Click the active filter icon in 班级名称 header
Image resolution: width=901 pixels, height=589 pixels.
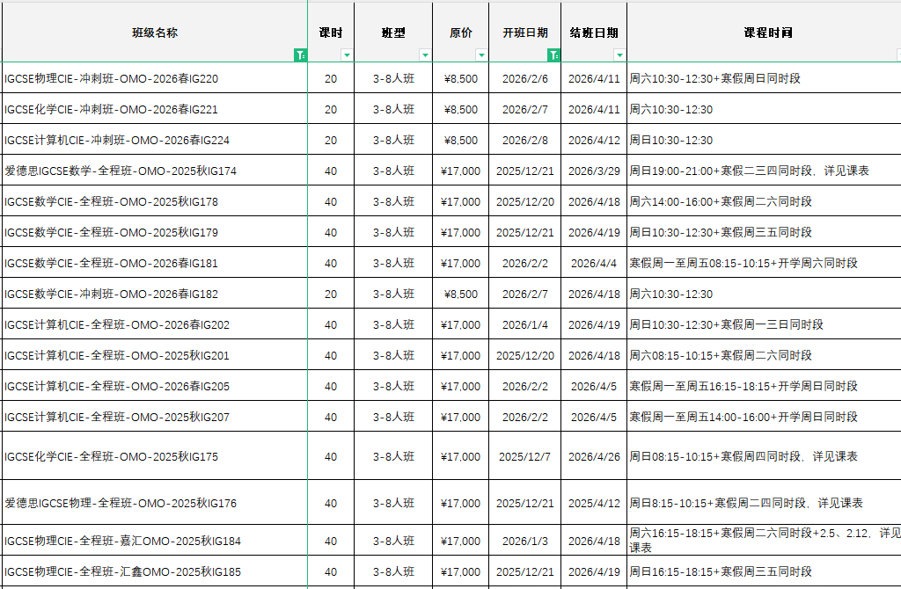pyautogui.click(x=300, y=55)
